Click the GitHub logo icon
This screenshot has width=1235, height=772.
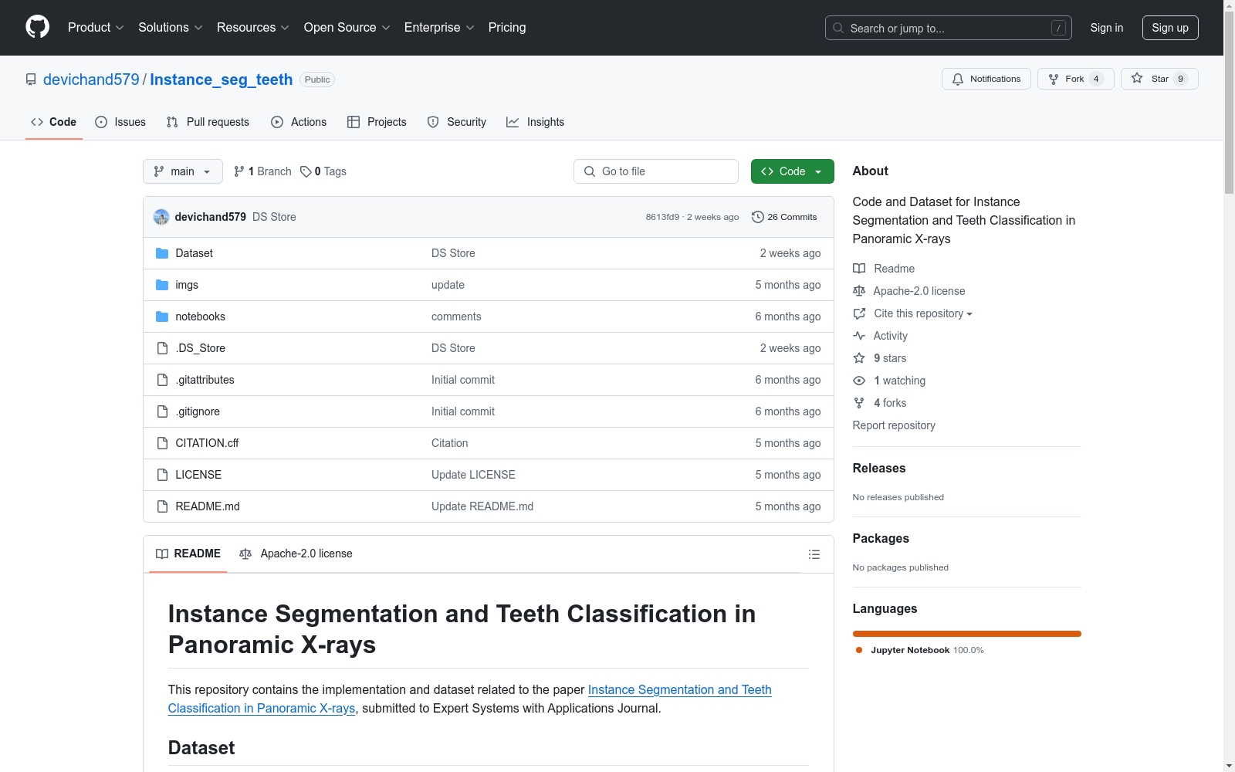click(37, 27)
